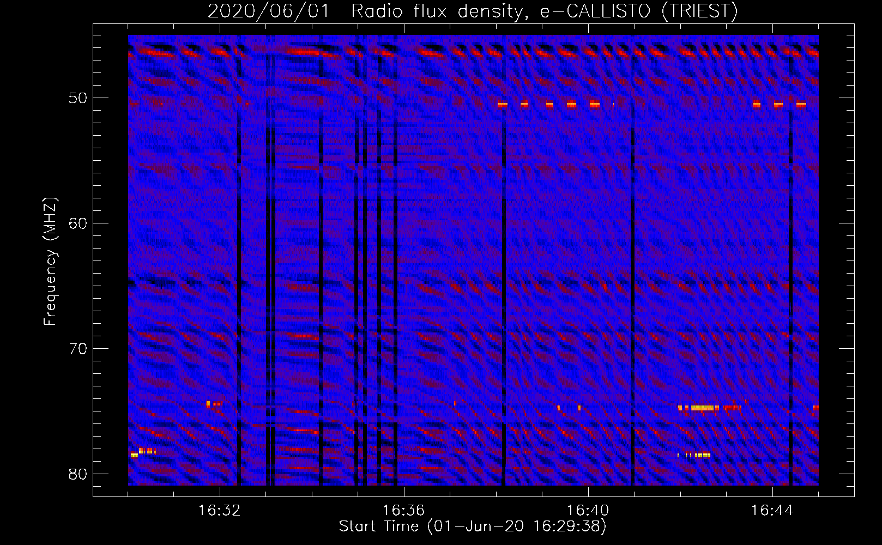The image size is (882, 545).
Task: Click the 70 frequency tick label
Action: (78, 349)
